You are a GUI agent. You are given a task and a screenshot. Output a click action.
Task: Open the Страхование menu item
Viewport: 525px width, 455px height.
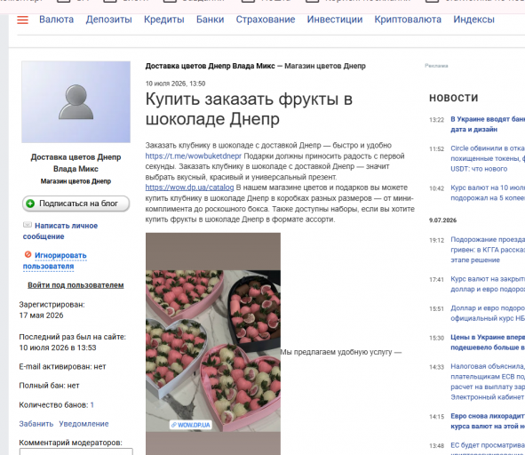tap(266, 20)
